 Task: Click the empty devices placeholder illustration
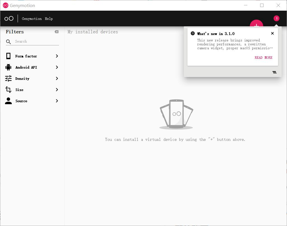tap(176, 114)
